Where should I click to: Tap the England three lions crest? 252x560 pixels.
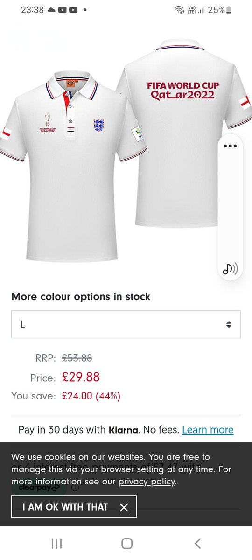[99, 125]
